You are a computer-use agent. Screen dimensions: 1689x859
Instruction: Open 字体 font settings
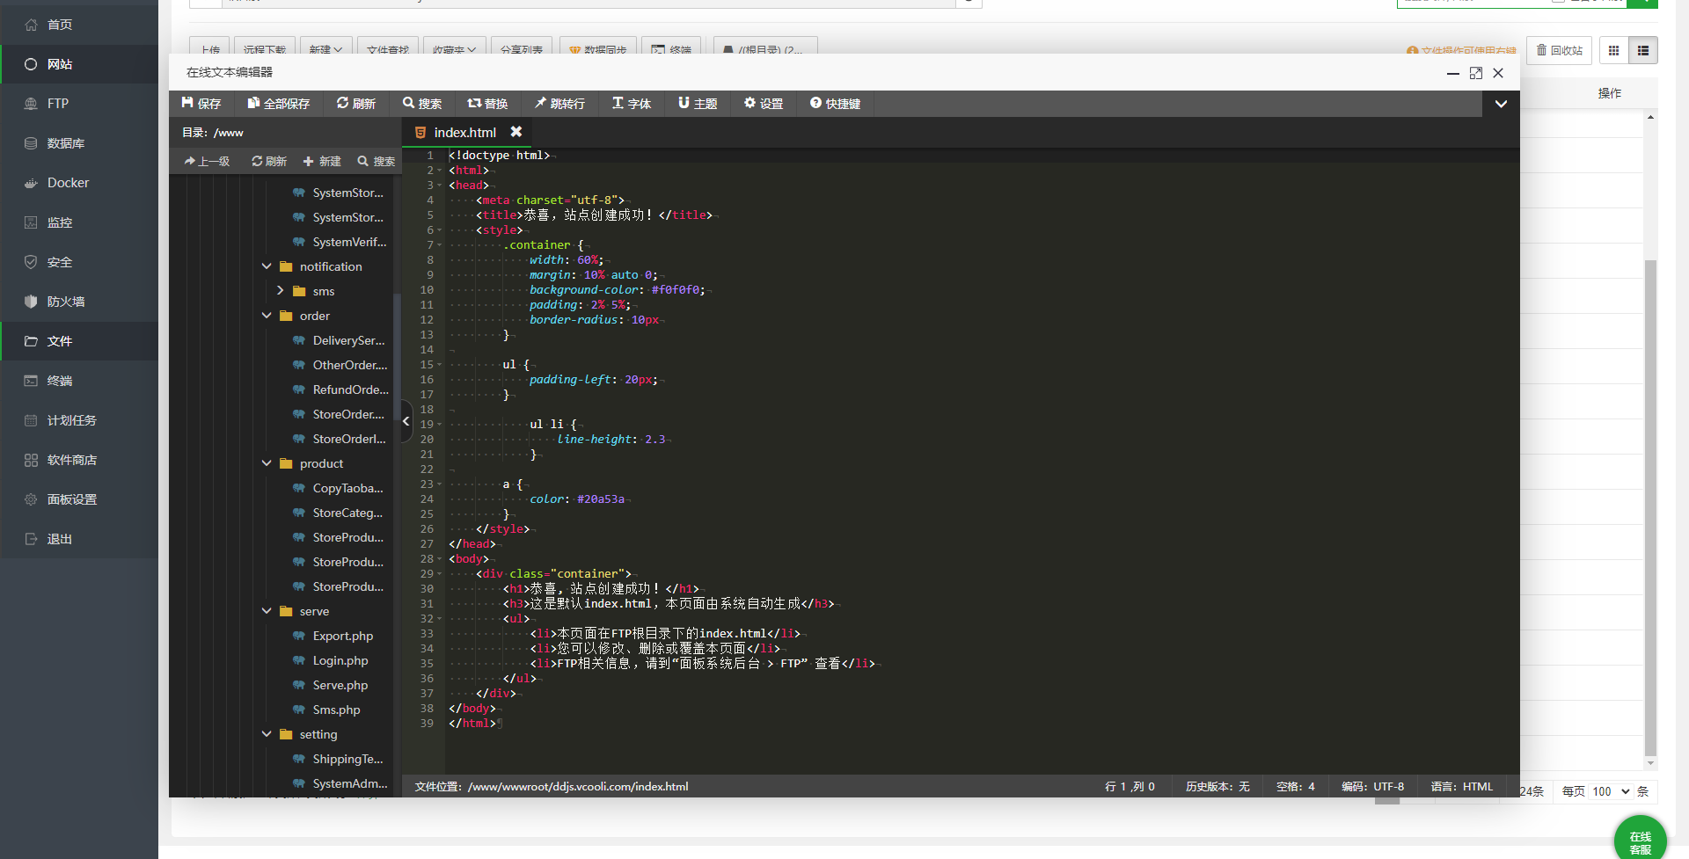pos(632,104)
